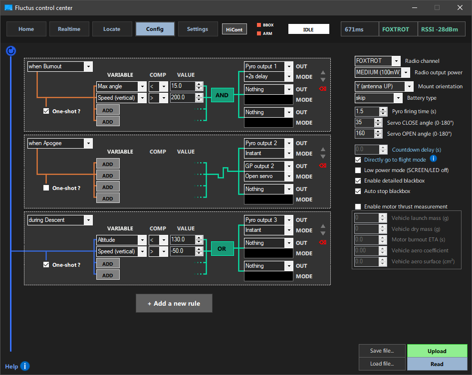Screen dimensions: 472x375
Task: Enable Low power mode checkbox
Action: point(358,170)
